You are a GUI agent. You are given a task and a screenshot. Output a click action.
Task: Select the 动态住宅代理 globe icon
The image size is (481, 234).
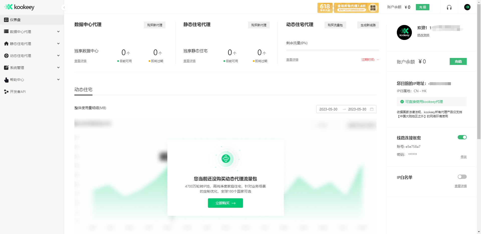(6, 56)
